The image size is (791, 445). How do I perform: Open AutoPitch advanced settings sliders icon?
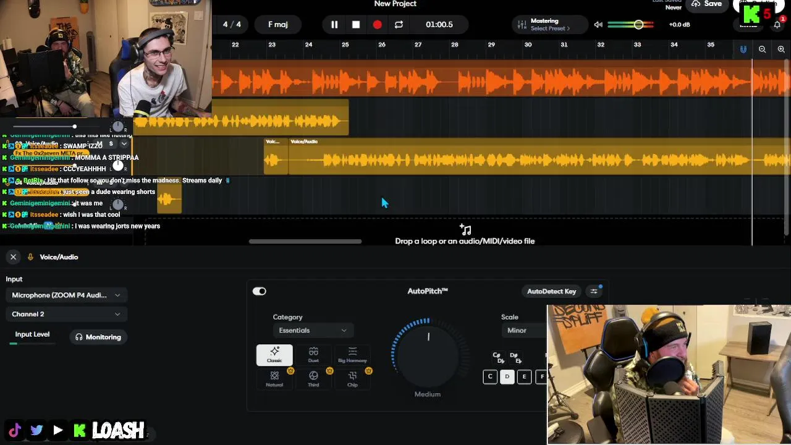click(x=594, y=291)
